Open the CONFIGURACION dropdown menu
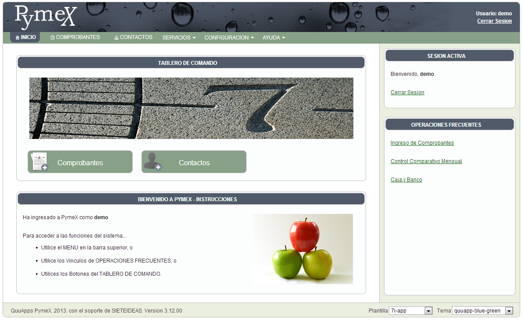522x320 pixels. click(229, 38)
